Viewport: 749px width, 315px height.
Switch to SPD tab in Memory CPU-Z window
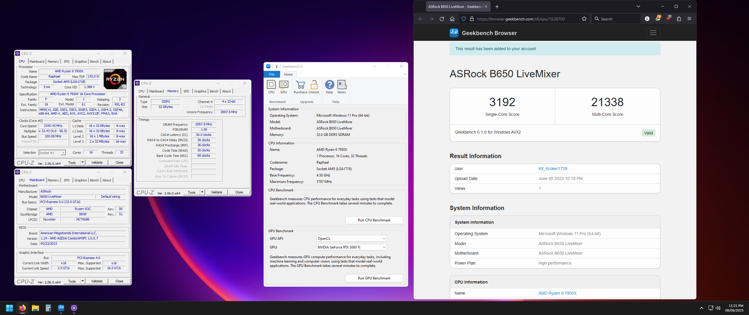pos(186,91)
